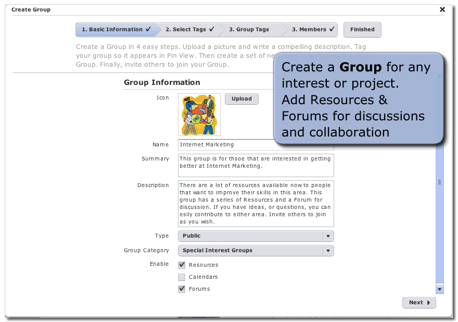Click the group icon thumbnail image
The width and height of the screenshot is (458, 322).
(x=199, y=115)
